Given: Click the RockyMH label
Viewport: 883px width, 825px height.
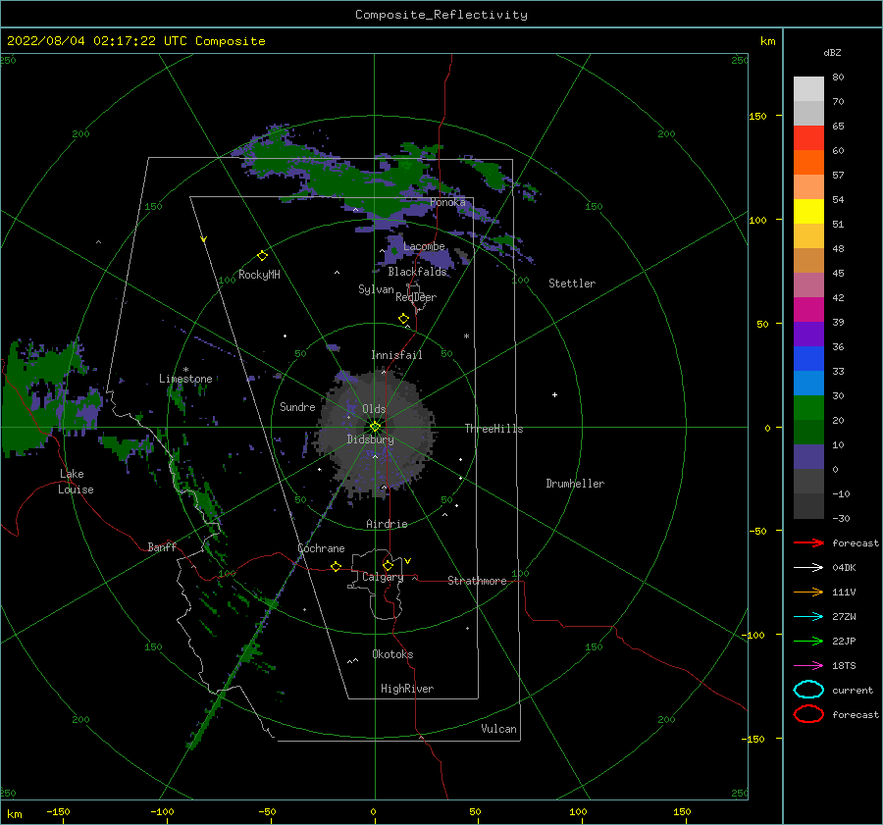Looking at the screenshot, I should 259,275.
